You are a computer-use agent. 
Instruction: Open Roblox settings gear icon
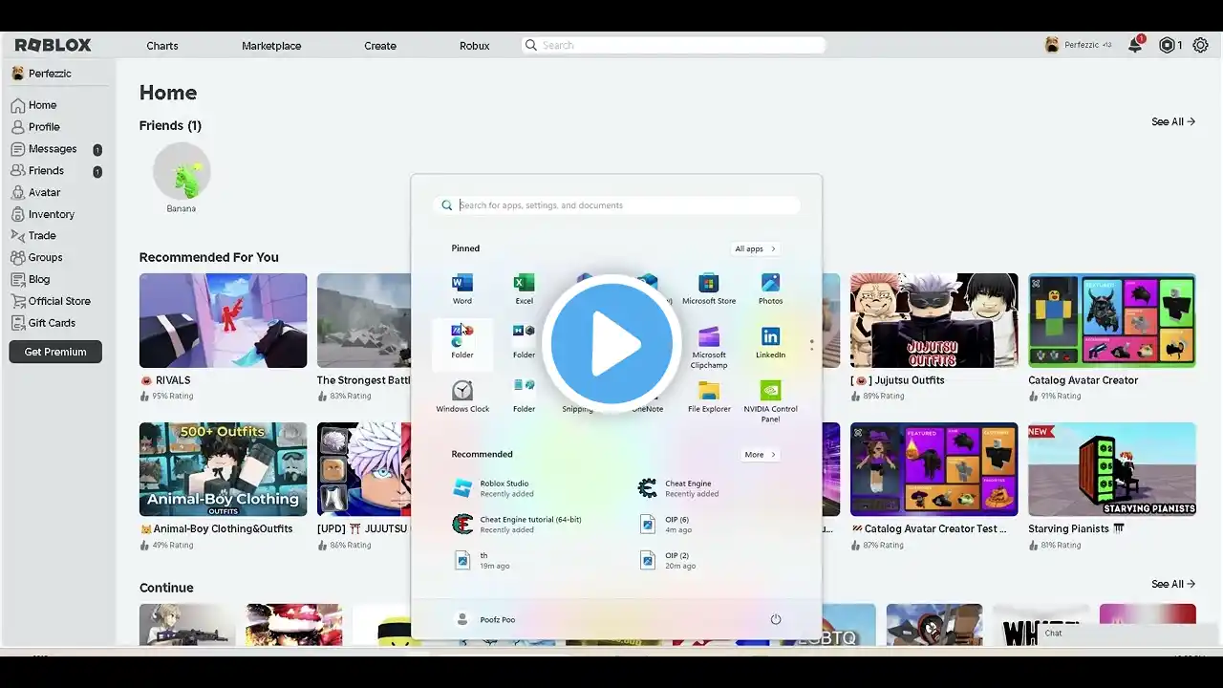pos(1200,45)
